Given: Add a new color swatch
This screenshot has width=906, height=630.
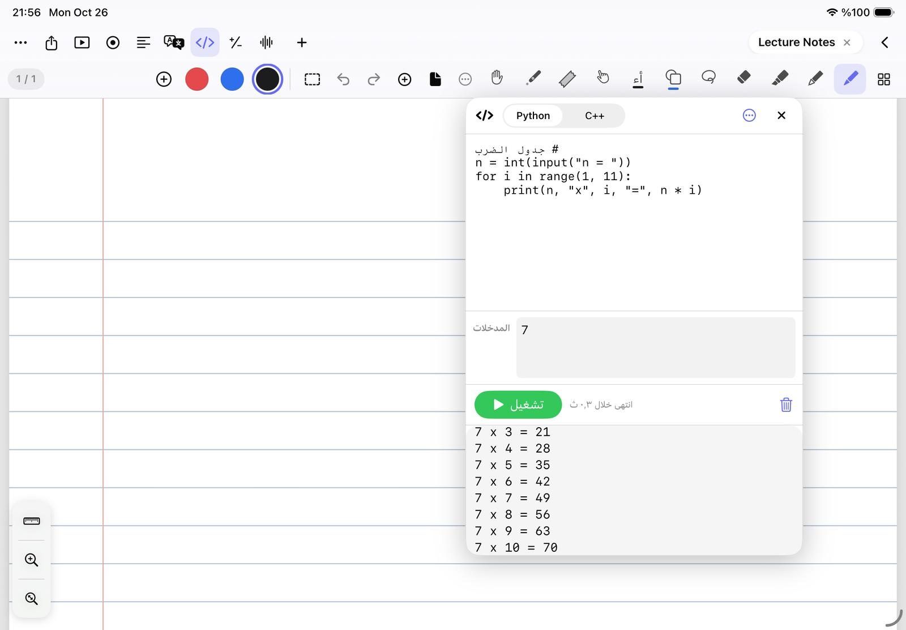Looking at the screenshot, I should click(x=164, y=79).
